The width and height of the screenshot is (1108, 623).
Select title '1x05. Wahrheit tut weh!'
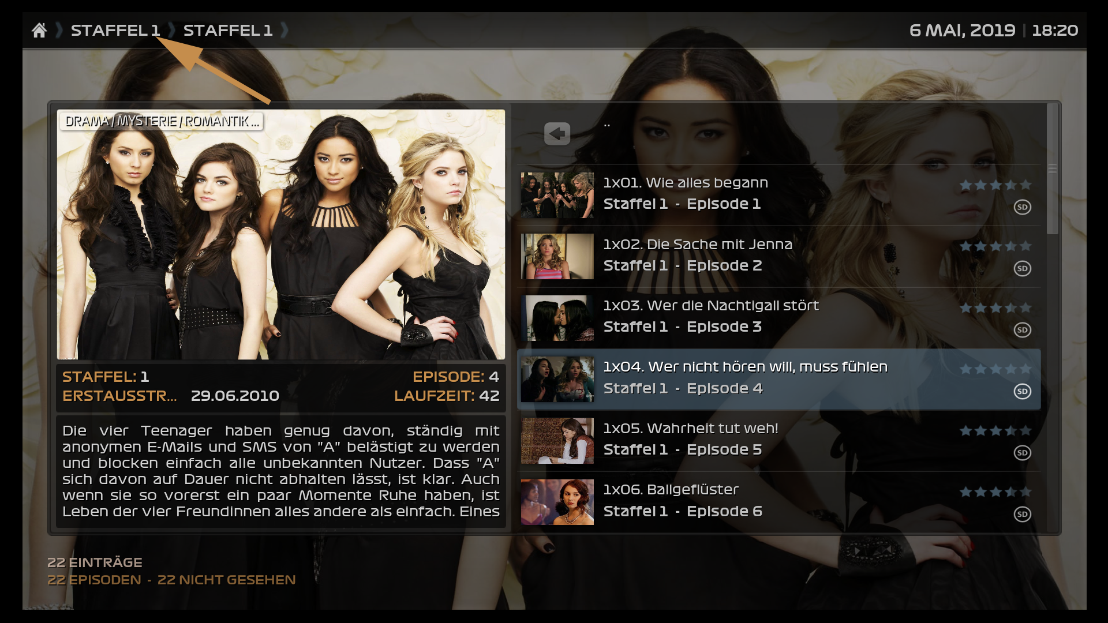pyautogui.click(x=691, y=429)
